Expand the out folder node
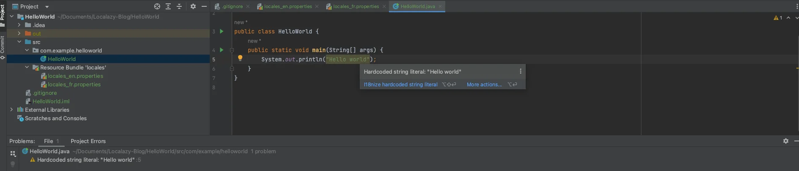Screen dimensions: 799x171 click(x=19, y=33)
